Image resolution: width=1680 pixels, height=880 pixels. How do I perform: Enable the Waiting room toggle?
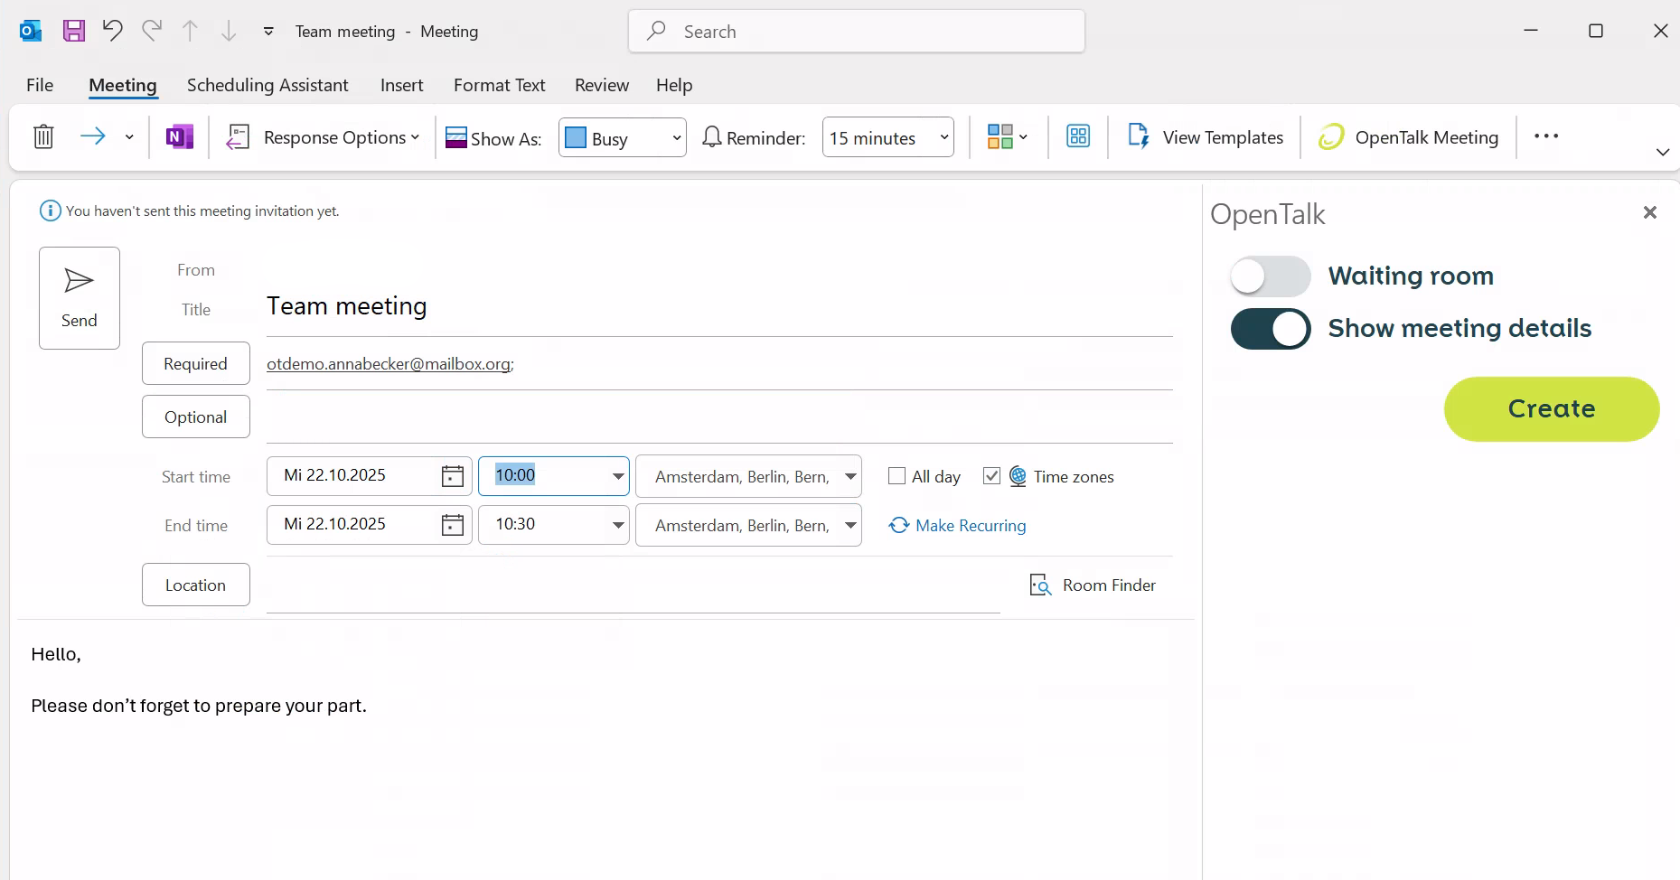click(x=1270, y=276)
